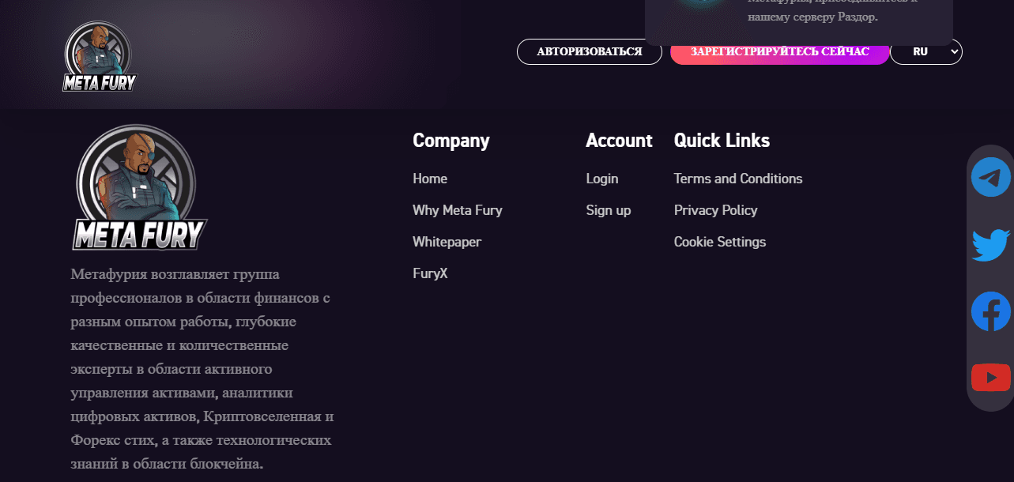This screenshot has width=1014, height=482.
Task: View the Privacy Policy link
Action: (x=715, y=210)
